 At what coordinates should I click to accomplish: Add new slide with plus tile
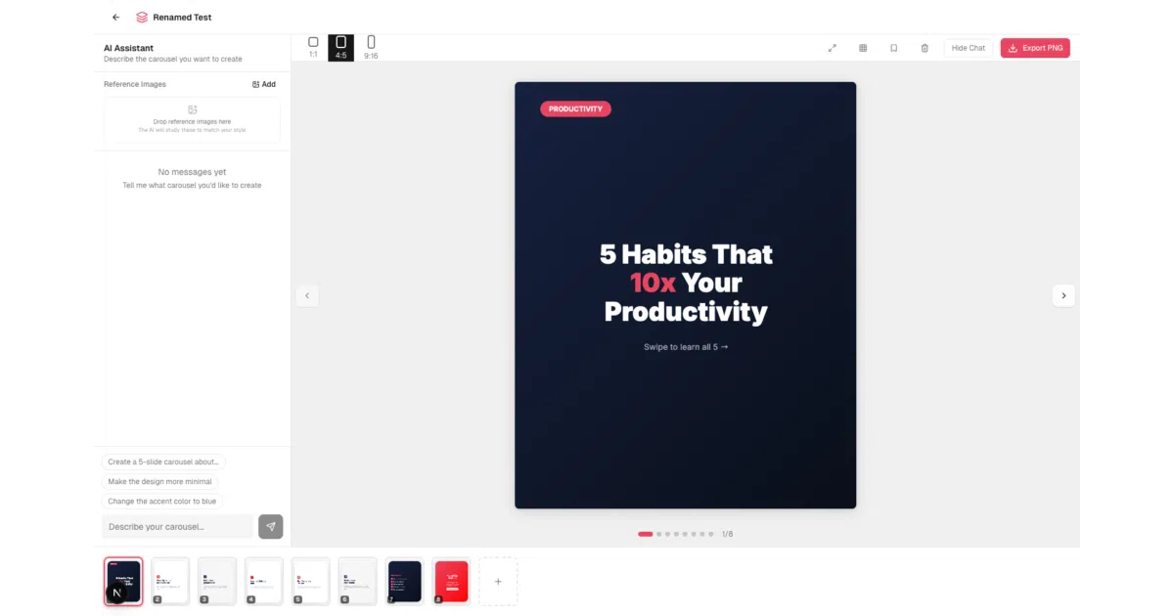tap(498, 581)
